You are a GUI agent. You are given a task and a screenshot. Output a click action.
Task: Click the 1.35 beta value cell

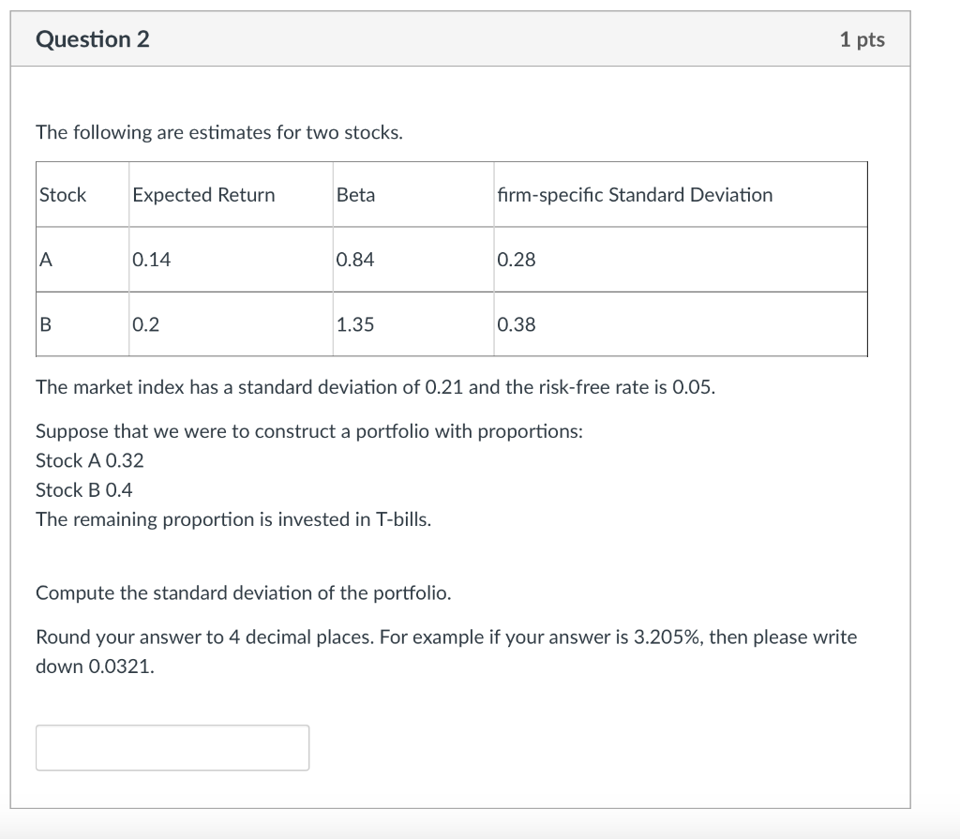pyautogui.click(x=354, y=324)
